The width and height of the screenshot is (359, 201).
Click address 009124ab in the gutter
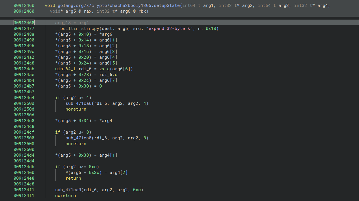[24, 69]
